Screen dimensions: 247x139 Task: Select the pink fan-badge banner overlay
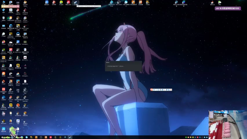pyautogui.click(x=228, y=8)
